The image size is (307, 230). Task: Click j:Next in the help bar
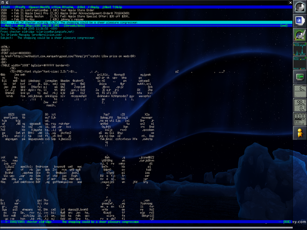107,7
